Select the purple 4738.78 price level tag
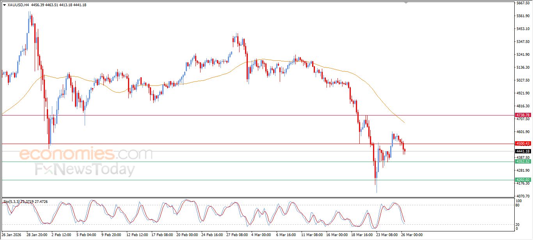 523,115
